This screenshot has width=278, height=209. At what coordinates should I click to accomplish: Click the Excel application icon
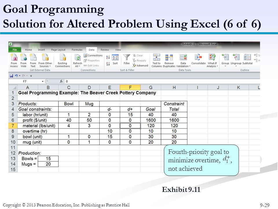click(11, 44)
